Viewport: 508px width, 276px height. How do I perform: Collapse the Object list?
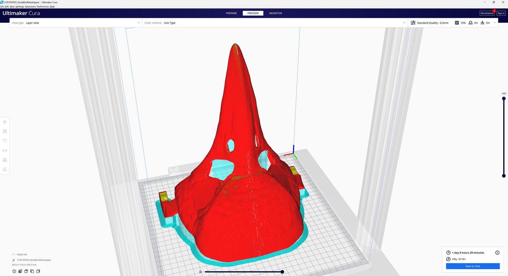click(13, 255)
